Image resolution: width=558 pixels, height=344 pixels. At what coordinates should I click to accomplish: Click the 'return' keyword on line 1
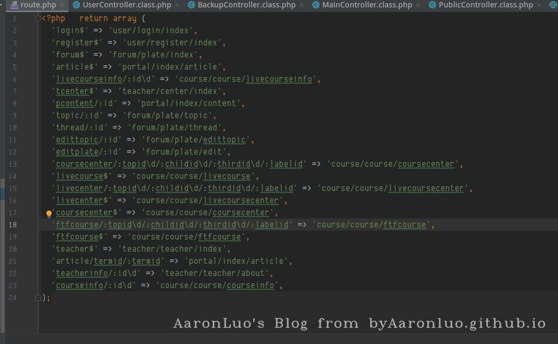click(93, 18)
